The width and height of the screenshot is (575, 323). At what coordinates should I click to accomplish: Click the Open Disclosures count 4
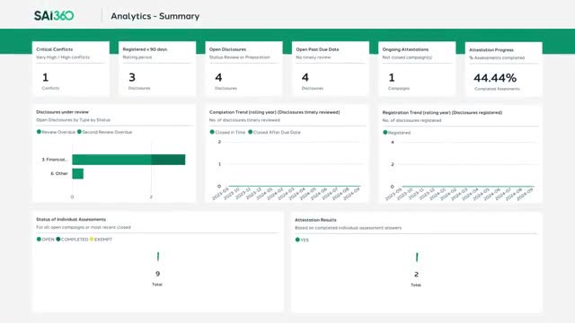pyautogui.click(x=218, y=77)
